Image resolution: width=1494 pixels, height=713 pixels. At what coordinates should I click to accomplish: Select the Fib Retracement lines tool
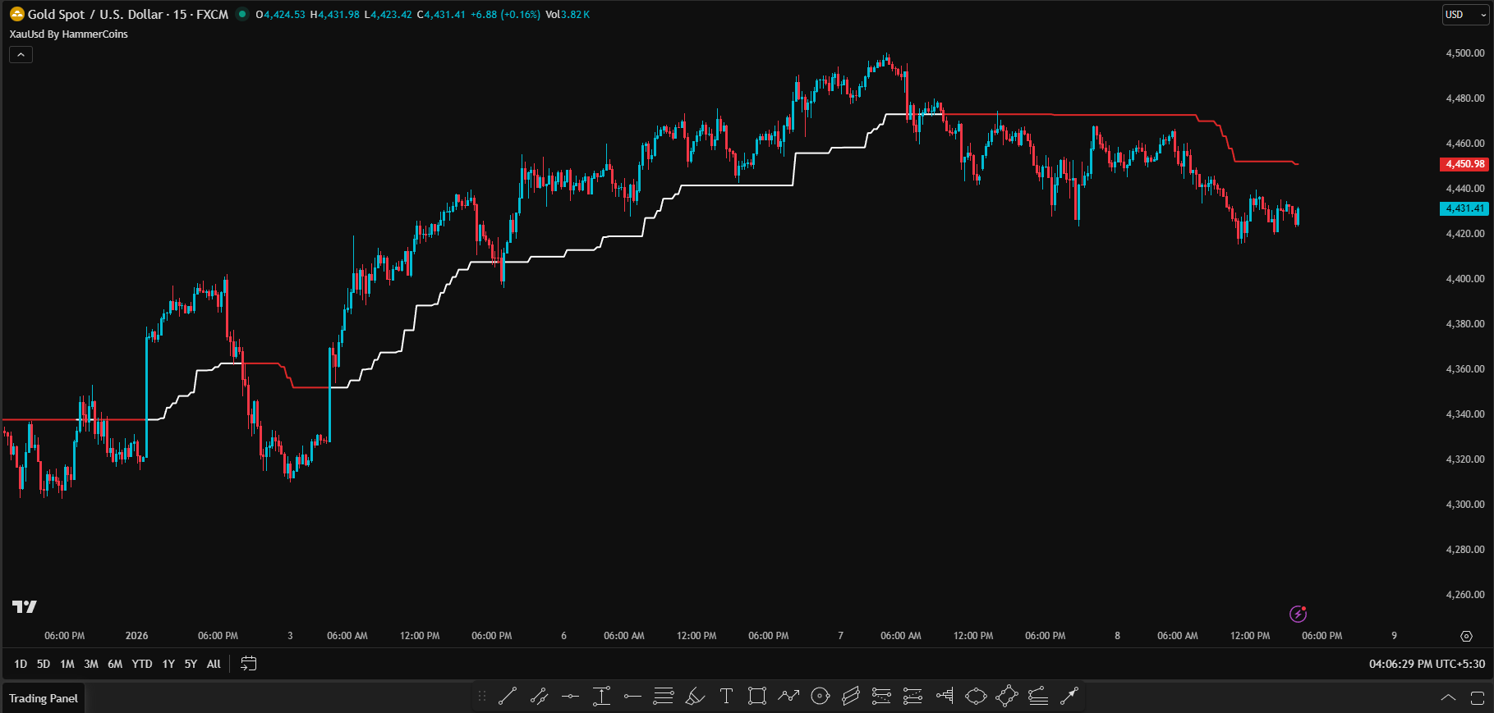pos(664,697)
